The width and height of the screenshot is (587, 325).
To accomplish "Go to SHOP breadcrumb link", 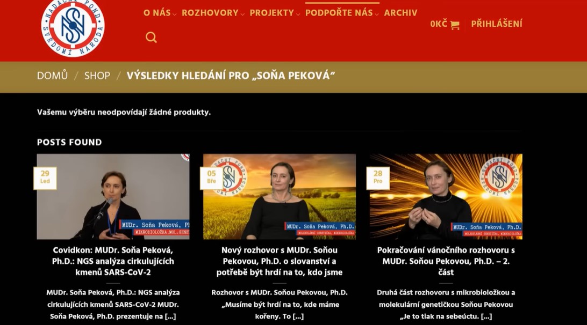I will pyautogui.click(x=97, y=76).
